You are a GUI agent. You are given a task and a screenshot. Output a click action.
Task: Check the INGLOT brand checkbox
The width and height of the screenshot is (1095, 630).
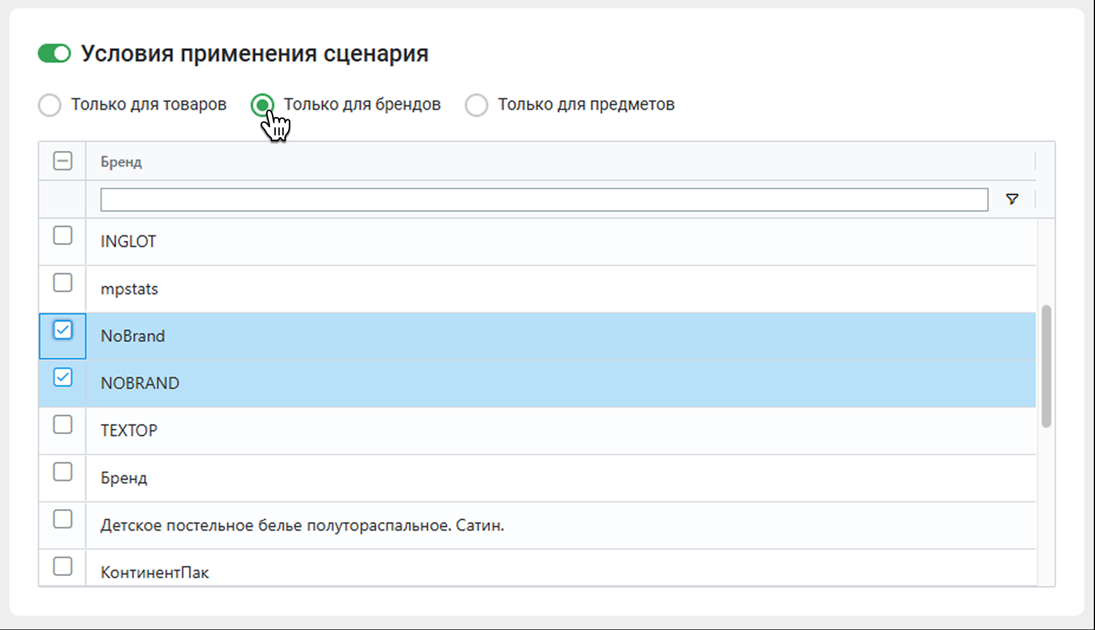(x=63, y=235)
